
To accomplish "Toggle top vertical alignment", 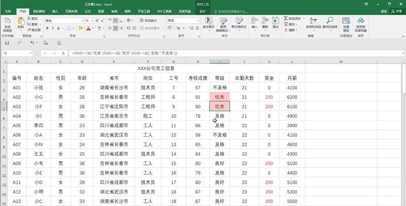I will coord(110,21).
